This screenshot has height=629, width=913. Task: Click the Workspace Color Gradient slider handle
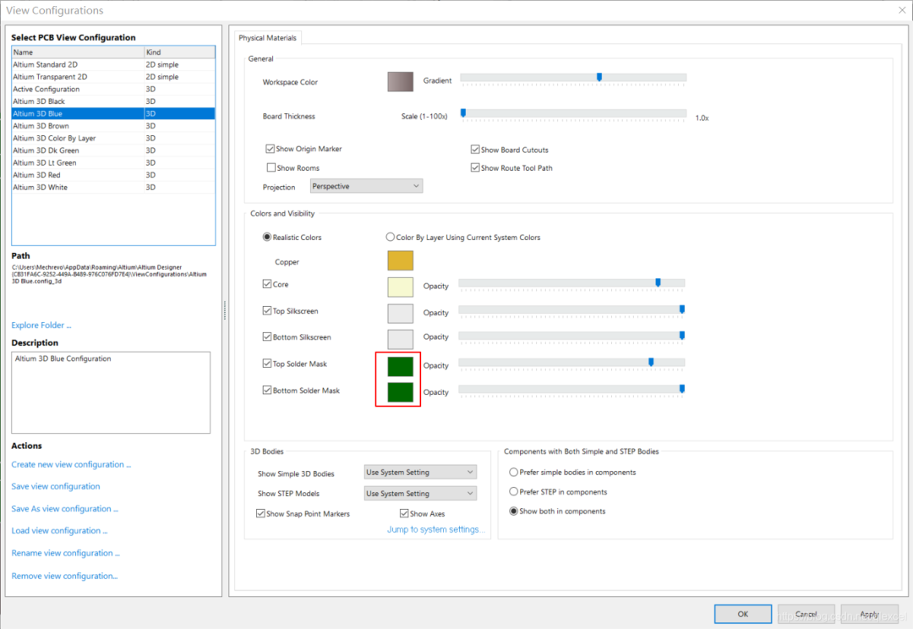coord(599,77)
